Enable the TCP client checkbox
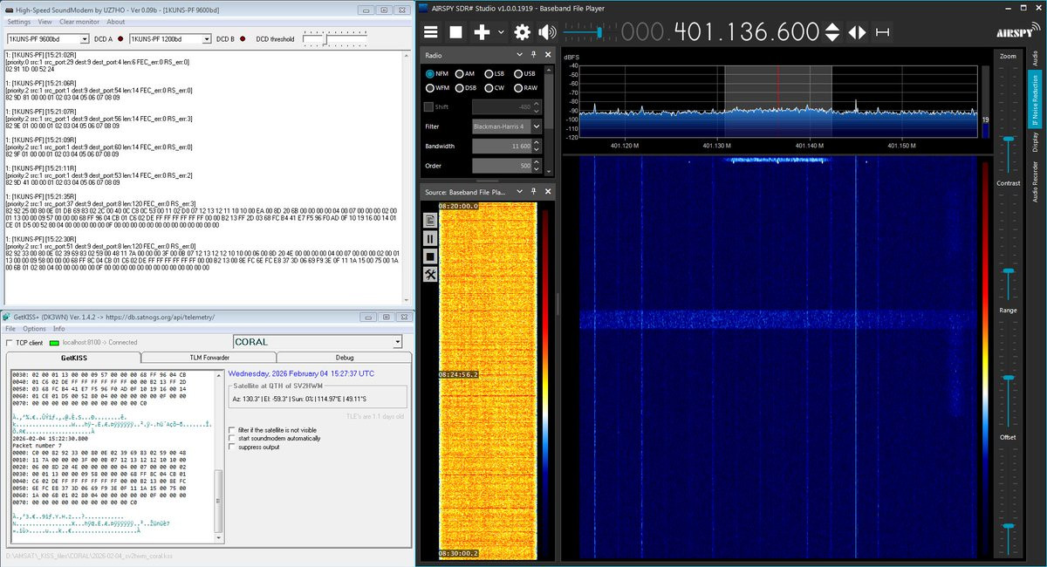This screenshot has width=1047, height=567. click(x=10, y=343)
